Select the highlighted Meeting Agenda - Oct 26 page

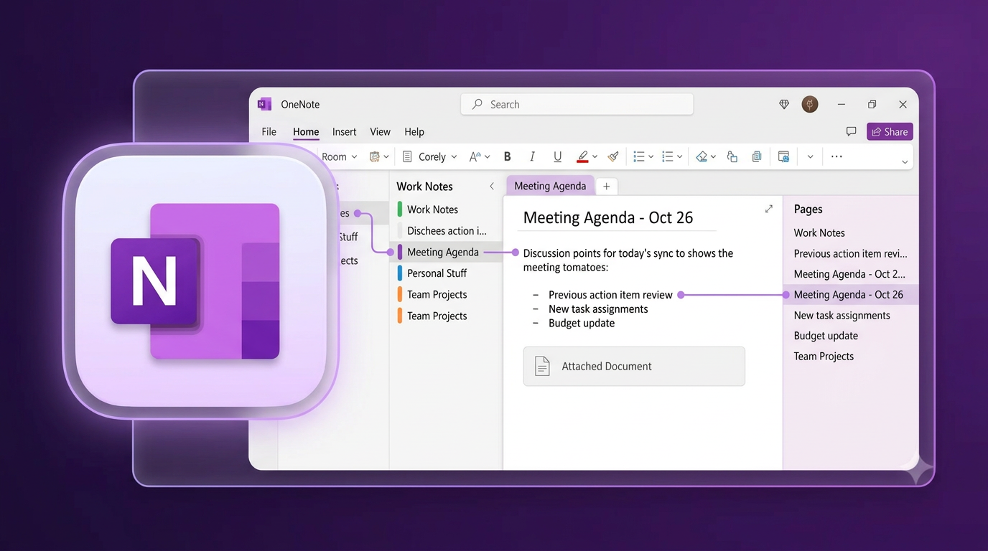coord(850,295)
